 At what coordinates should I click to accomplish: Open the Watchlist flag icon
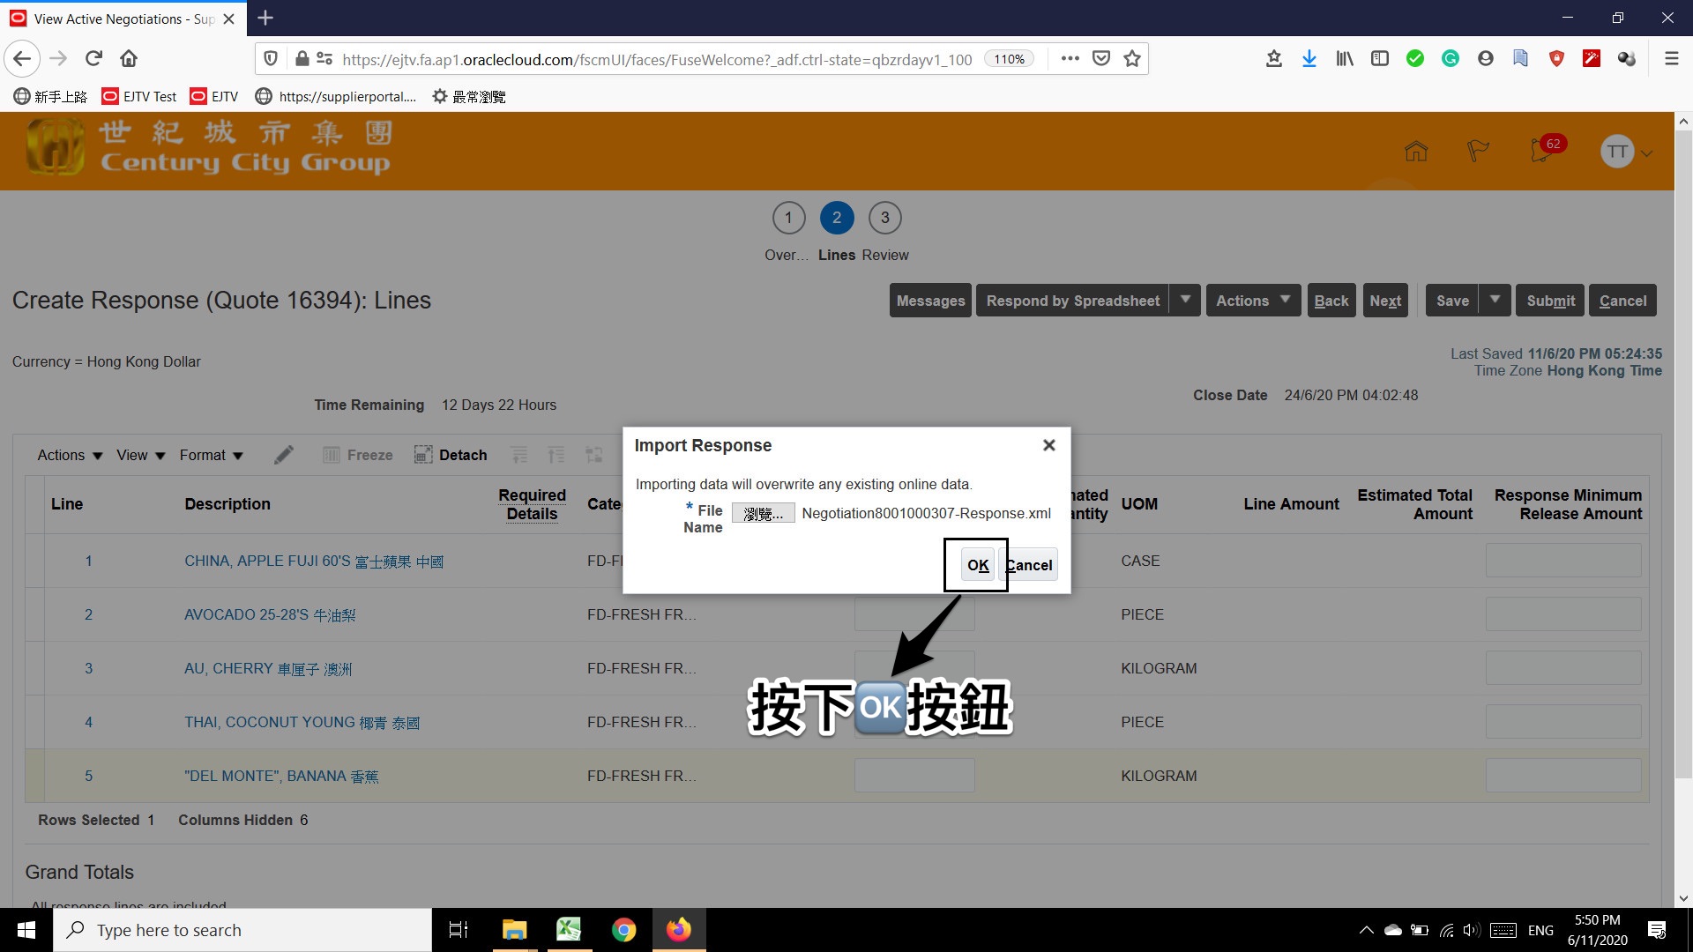pyautogui.click(x=1478, y=152)
